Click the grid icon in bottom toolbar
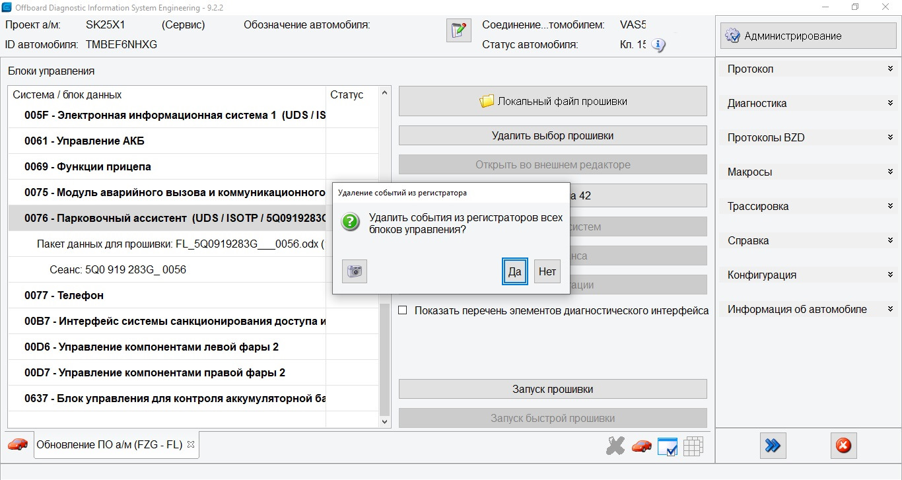Viewport: 902px width, 480px height. coord(693,446)
